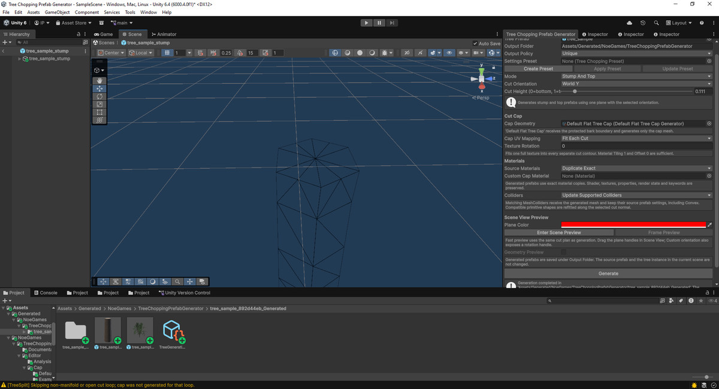Image resolution: width=719 pixels, height=389 pixels.
Task: Open the Unity Version Control tab
Action: click(185, 293)
